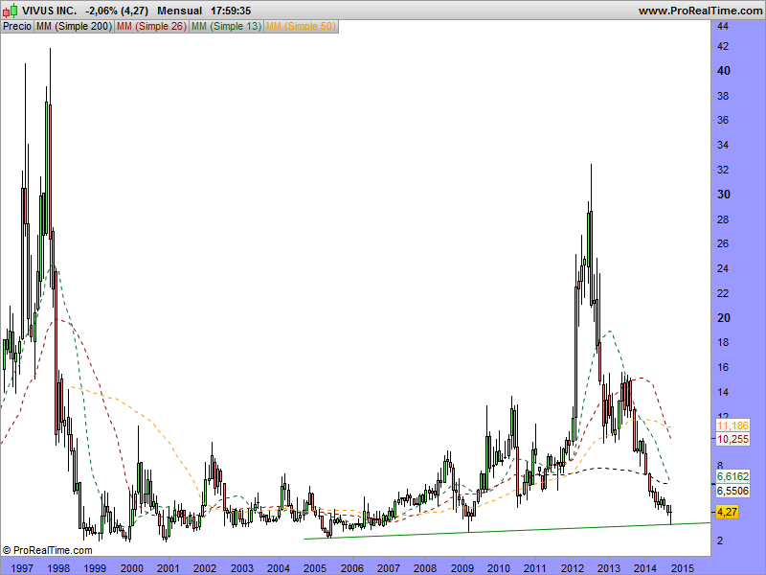Select the Precio indicator label

[17, 27]
